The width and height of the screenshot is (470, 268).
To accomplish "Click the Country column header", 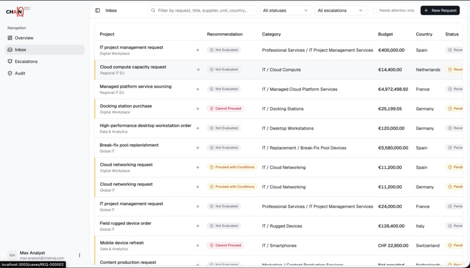I will tap(424, 34).
